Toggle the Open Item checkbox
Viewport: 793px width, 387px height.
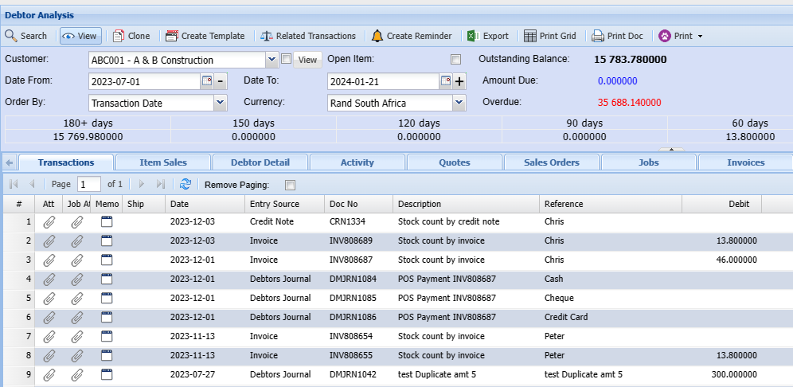(455, 60)
